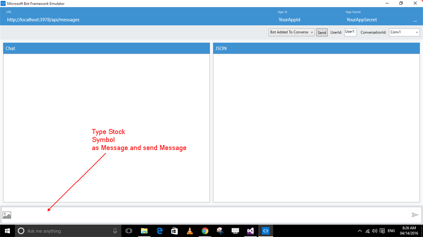Activate the Cortana microphone icon

(115, 231)
